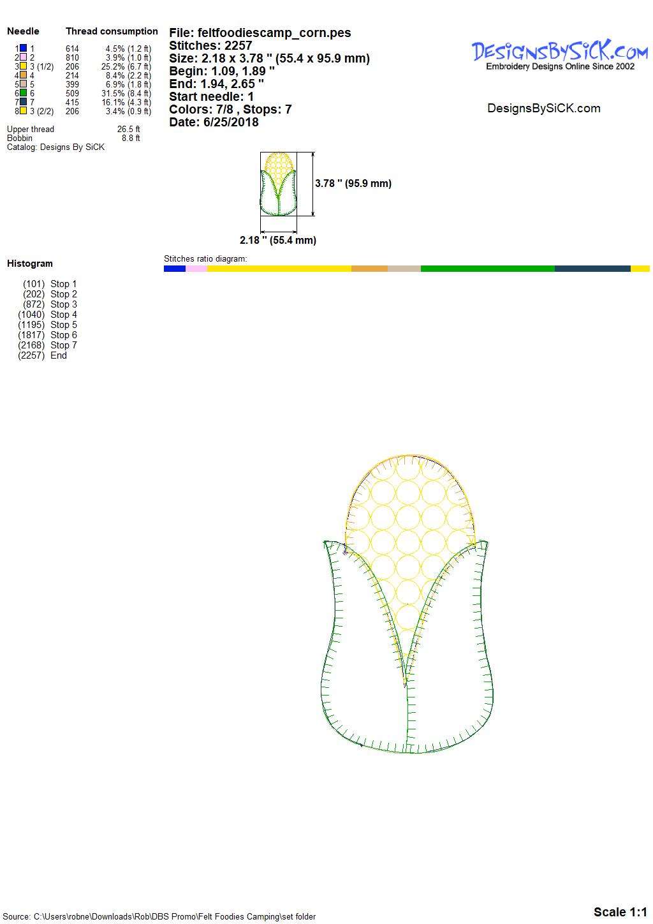Click the dark slate needle 7 swatch
Image resolution: width=653 pixels, height=924 pixels.
point(23,102)
